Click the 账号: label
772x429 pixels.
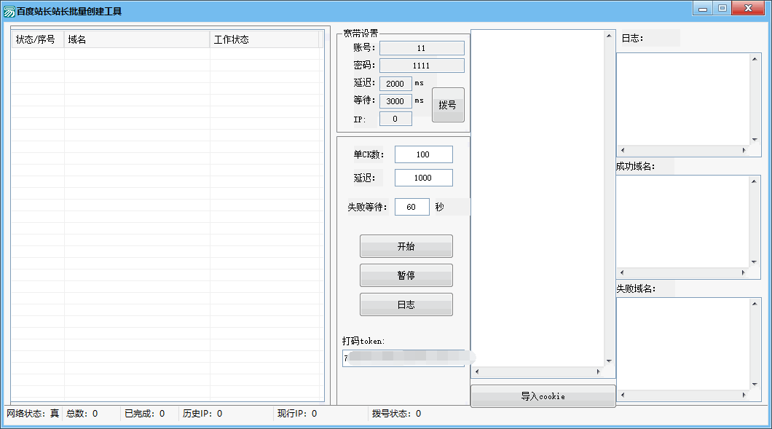(364, 48)
